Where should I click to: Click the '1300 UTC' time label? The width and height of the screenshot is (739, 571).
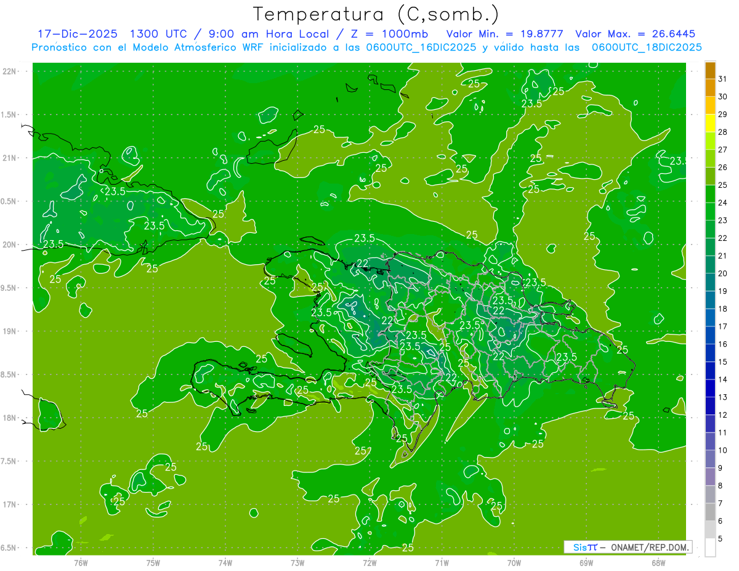click(159, 34)
